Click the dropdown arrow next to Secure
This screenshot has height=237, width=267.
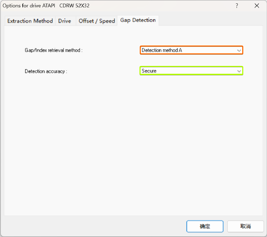click(x=239, y=71)
